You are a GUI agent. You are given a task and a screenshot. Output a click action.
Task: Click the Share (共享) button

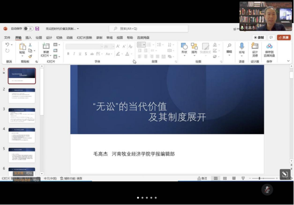coord(284,38)
